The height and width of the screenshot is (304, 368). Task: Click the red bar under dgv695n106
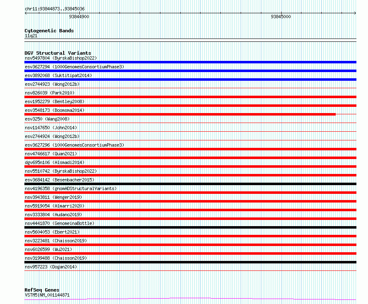tap(190, 166)
